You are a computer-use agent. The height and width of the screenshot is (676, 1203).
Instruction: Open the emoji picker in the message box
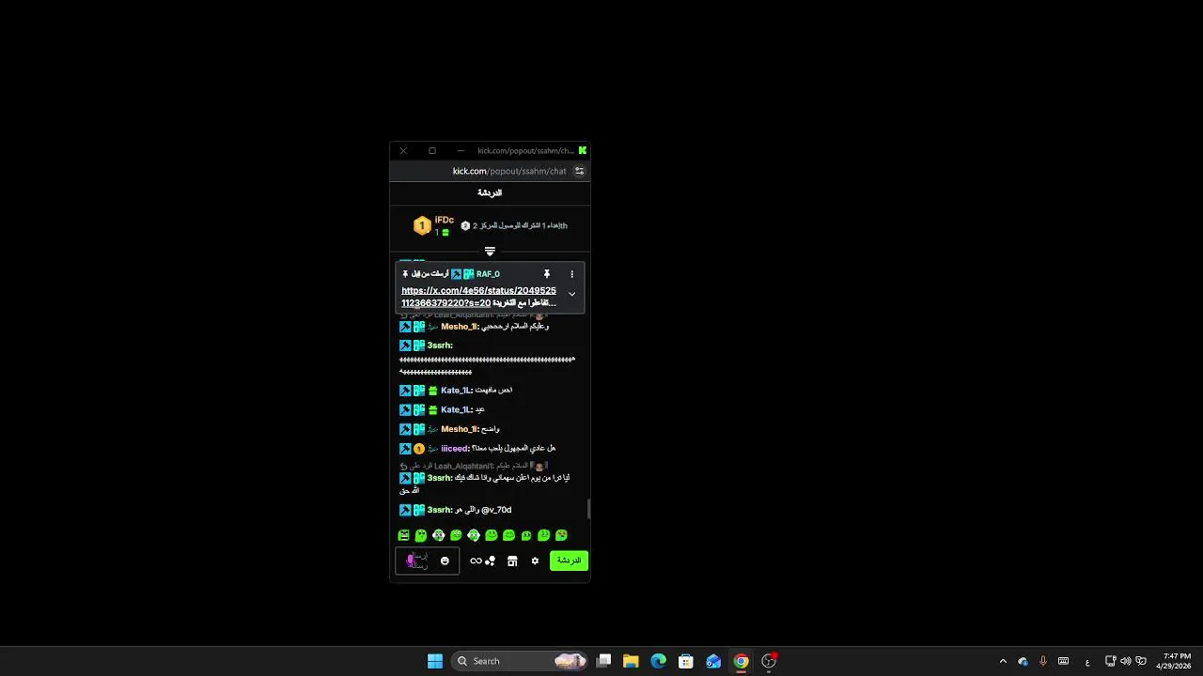pyautogui.click(x=445, y=561)
